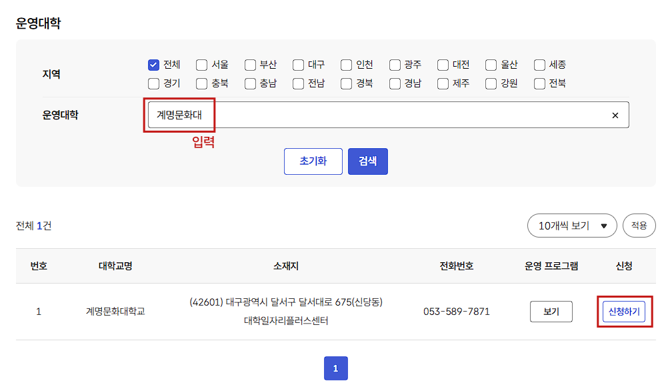Check the 제주 region checkbox
Viewport: 668px width, 387px height.
coord(443,84)
